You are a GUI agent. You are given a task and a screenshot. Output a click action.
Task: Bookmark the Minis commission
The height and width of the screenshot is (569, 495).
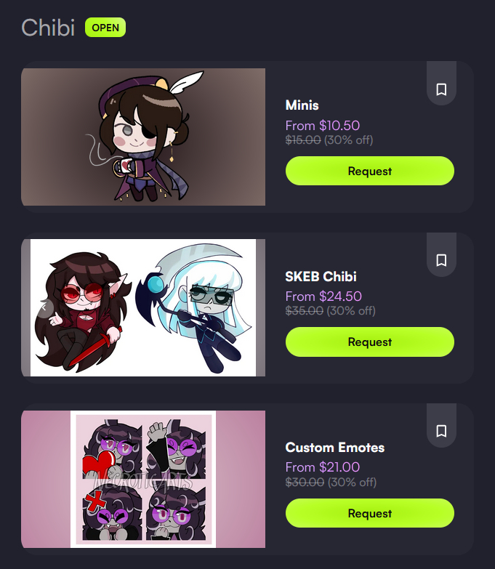coord(441,89)
